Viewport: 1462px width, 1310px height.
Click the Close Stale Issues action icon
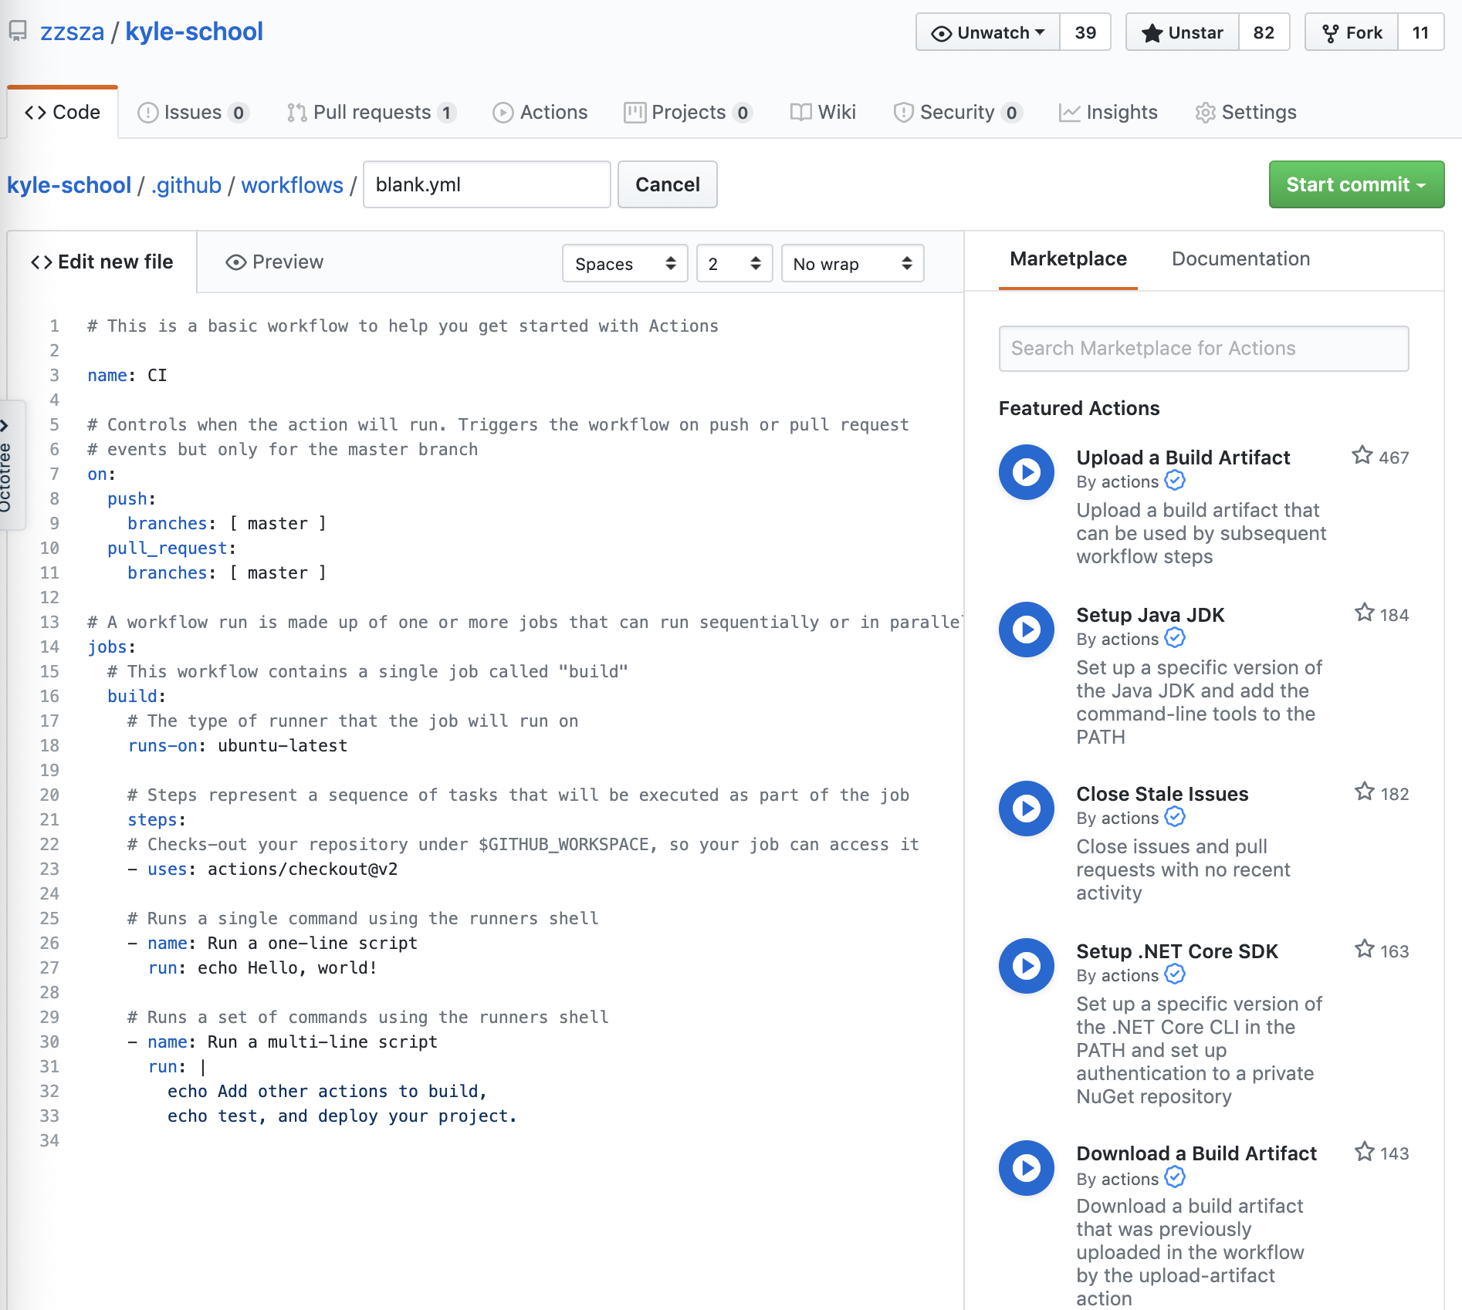tap(1026, 809)
